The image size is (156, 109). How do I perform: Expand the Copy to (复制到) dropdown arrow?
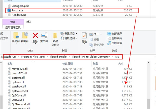coord(25,43)
